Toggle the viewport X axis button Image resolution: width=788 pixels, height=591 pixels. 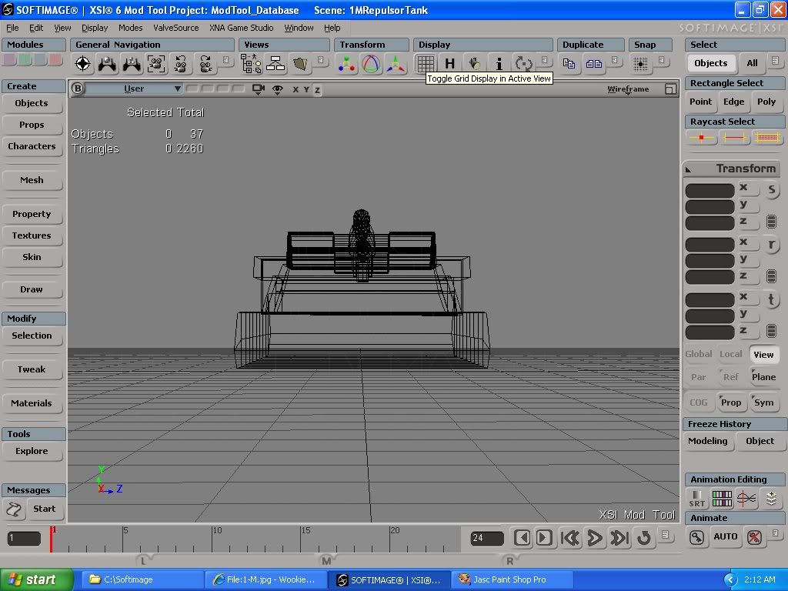(295, 89)
